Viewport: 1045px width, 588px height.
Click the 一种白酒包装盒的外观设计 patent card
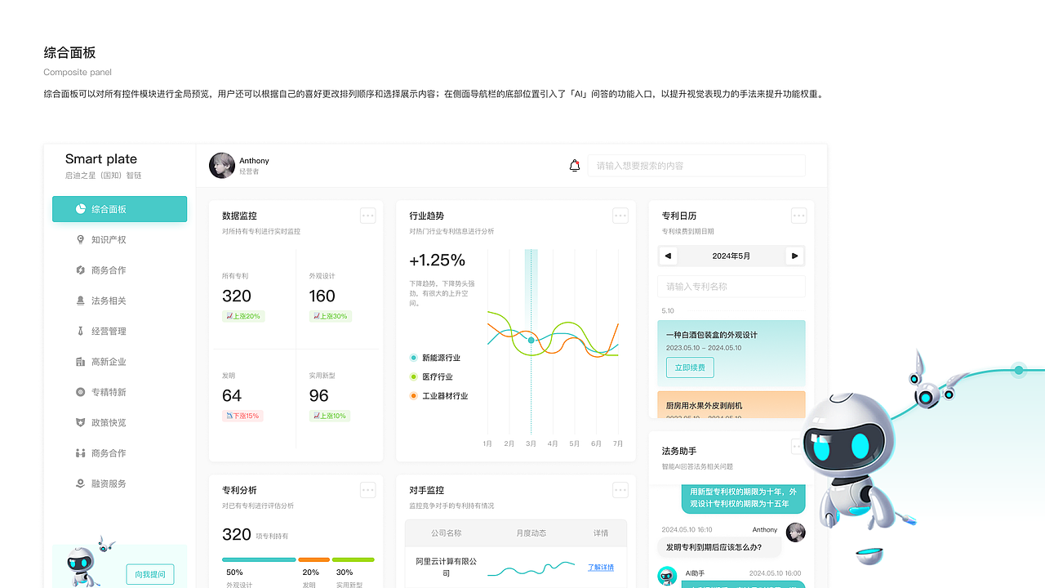pos(731,353)
